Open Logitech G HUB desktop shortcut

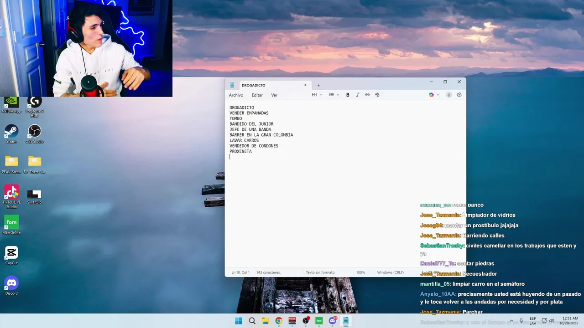[34, 106]
